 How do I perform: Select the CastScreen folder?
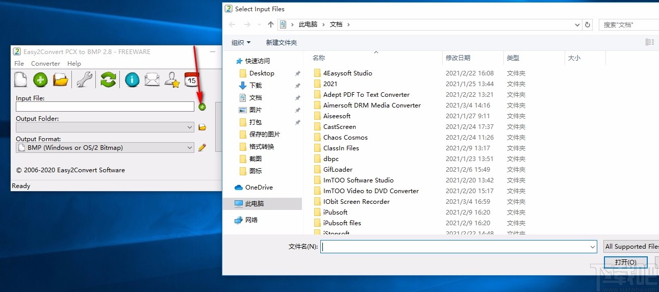340,127
